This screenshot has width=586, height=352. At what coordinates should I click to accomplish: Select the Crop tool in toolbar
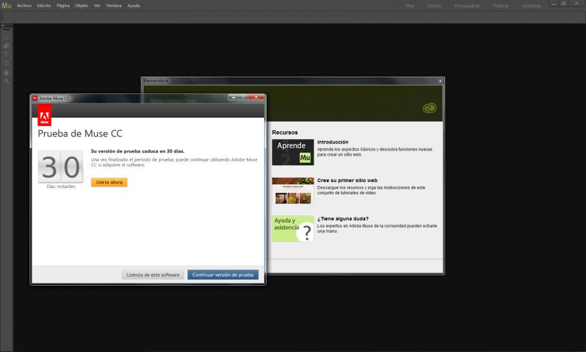coord(6,46)
